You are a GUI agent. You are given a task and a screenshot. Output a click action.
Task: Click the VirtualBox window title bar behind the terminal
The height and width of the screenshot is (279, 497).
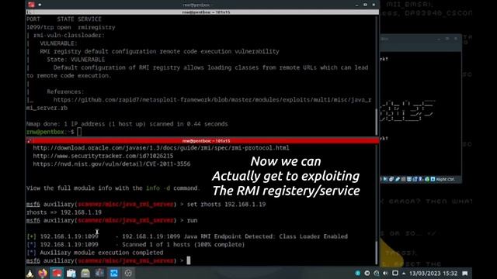pyautogui.click(x=421, y=39)
